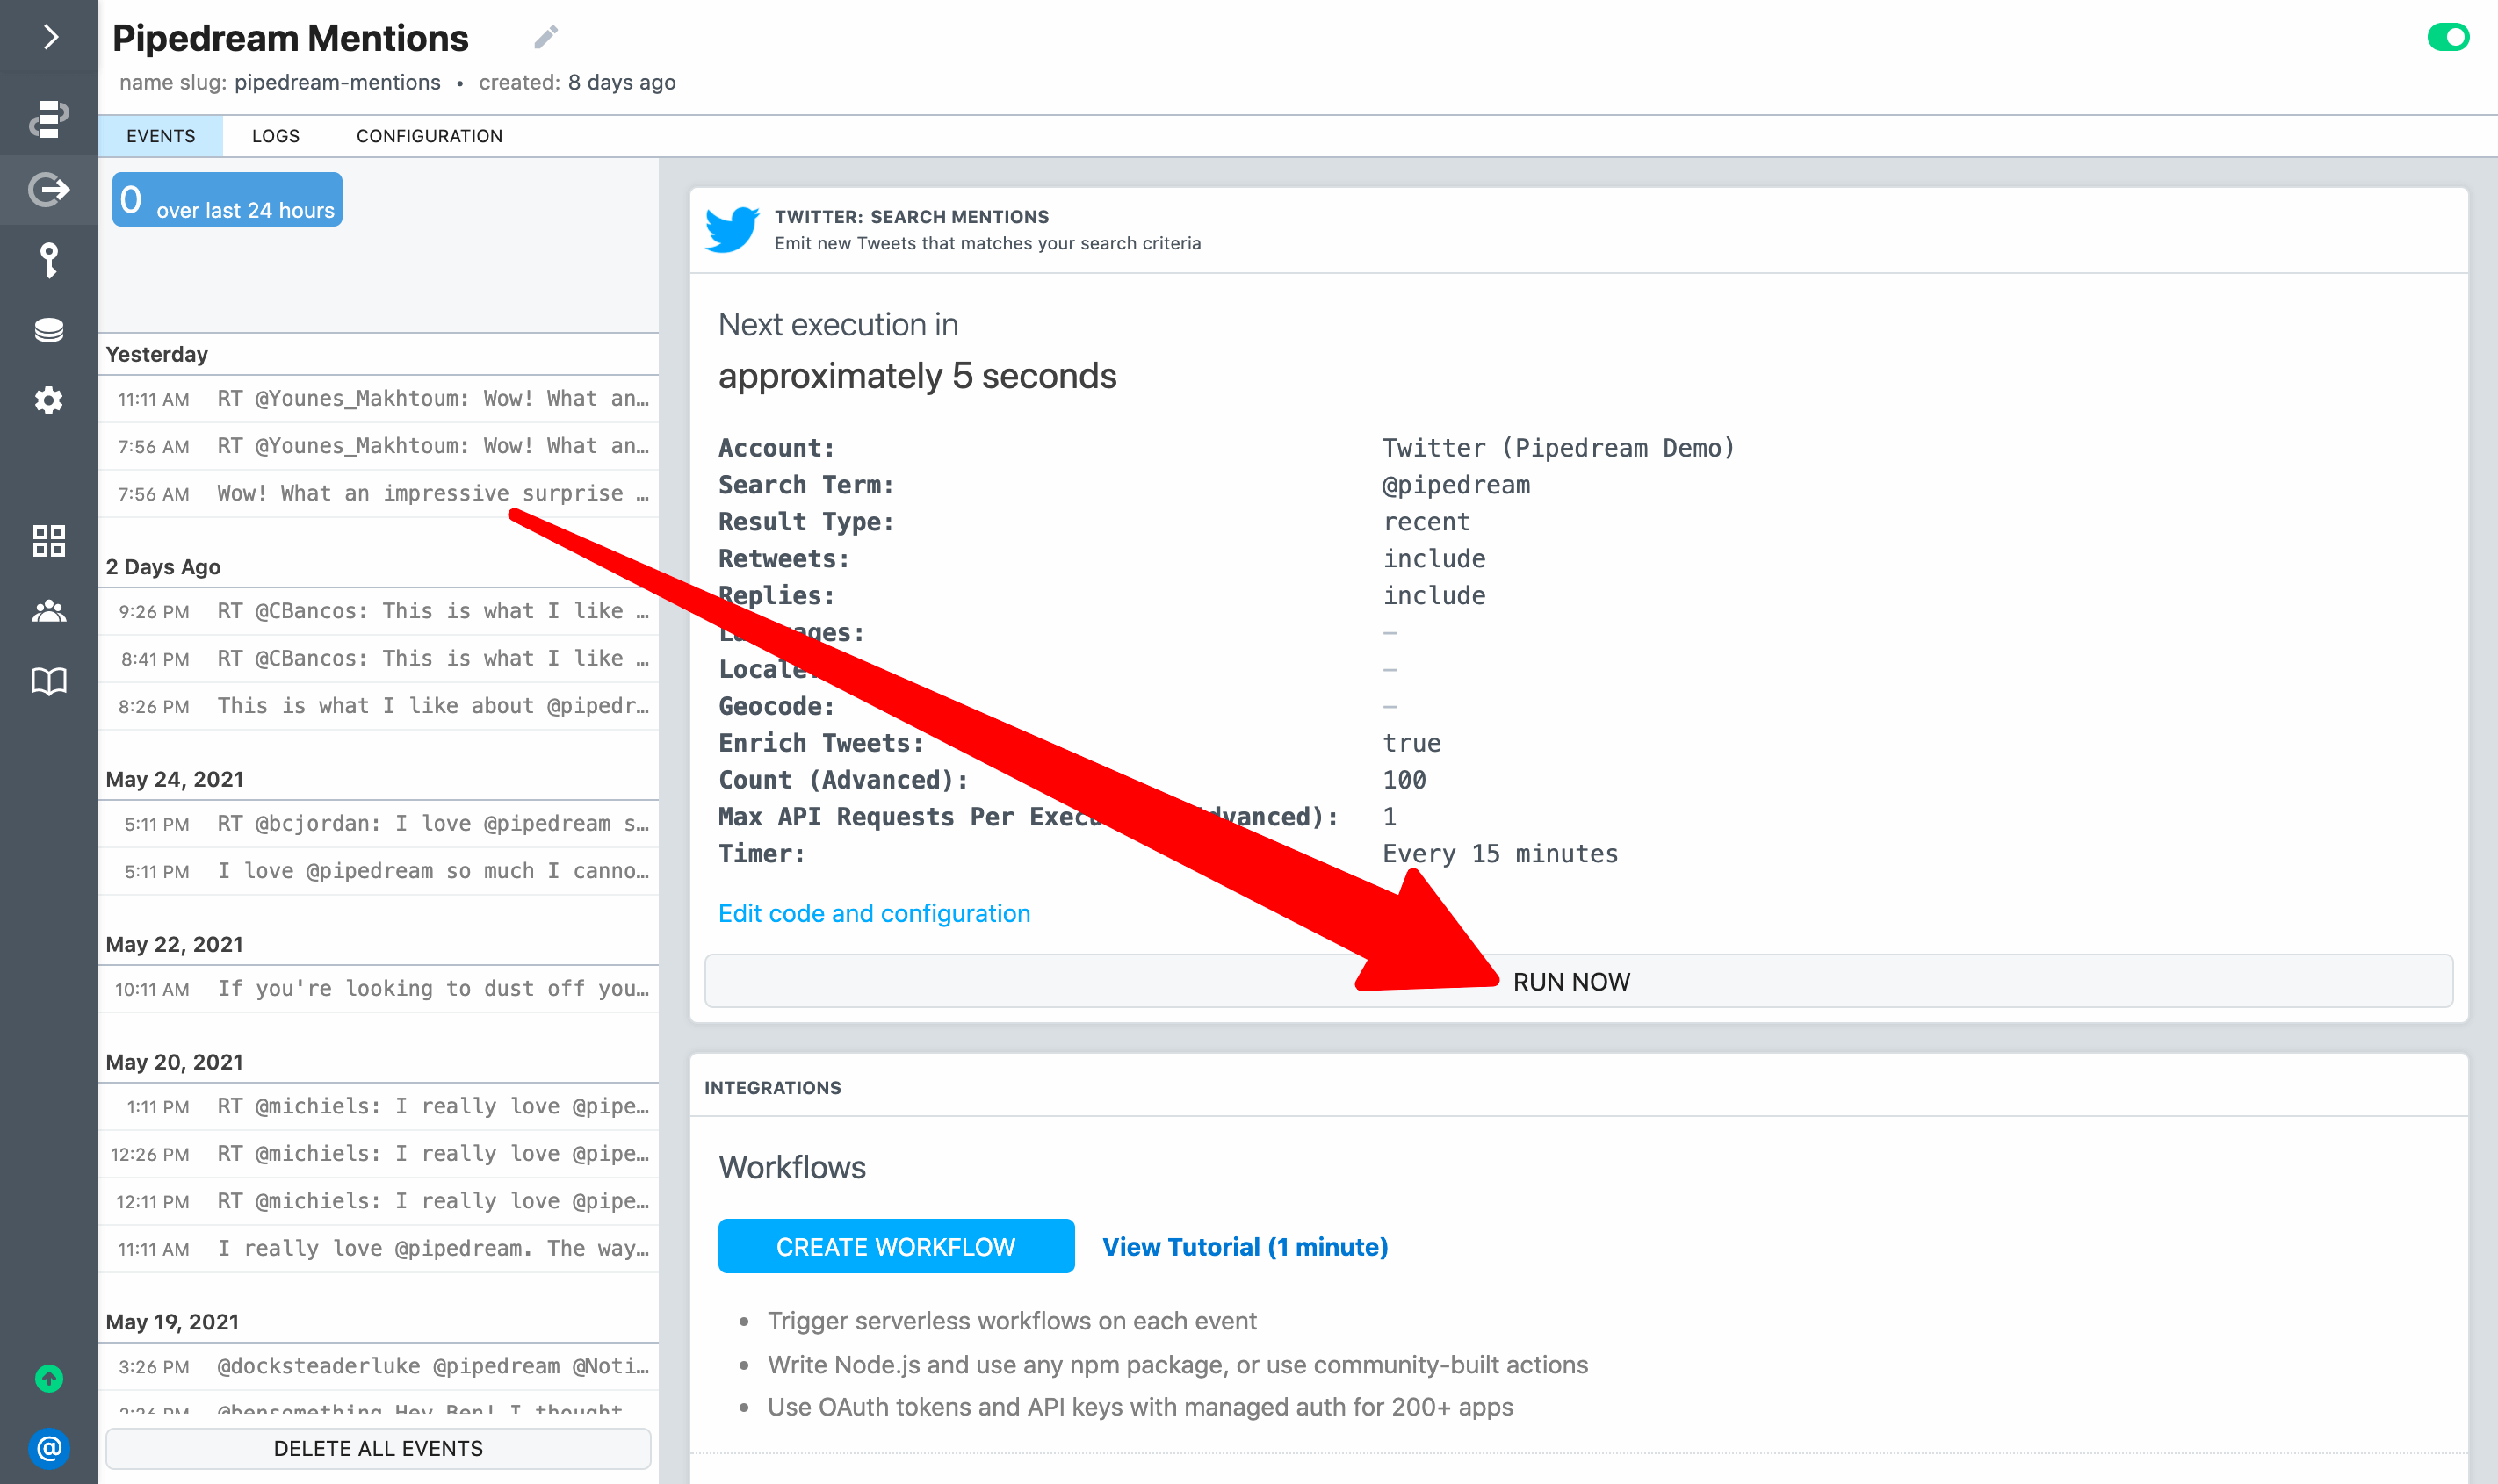
Task: Click the CREATE WORKFLOW button
Action: coord(895,1246)
